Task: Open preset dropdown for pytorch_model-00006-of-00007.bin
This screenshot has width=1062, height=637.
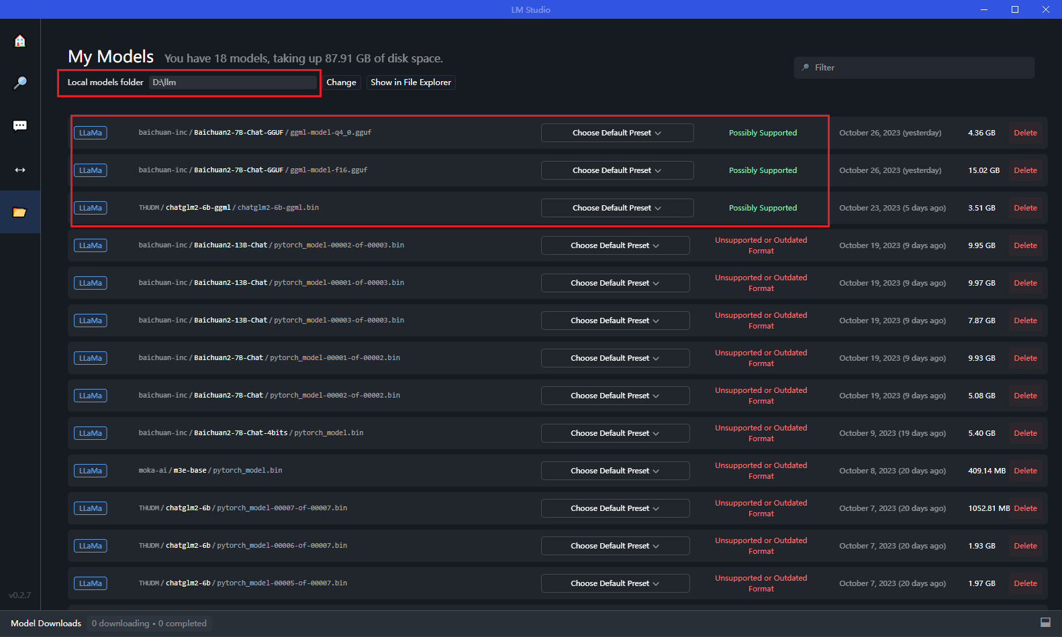Action: pos(615,546)
